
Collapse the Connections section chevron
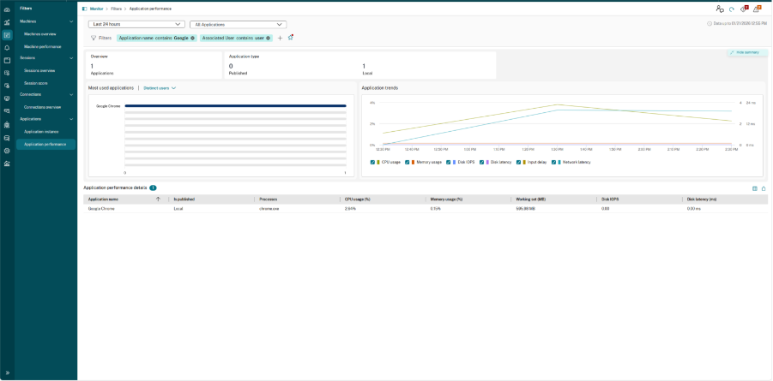click(71, 94)
